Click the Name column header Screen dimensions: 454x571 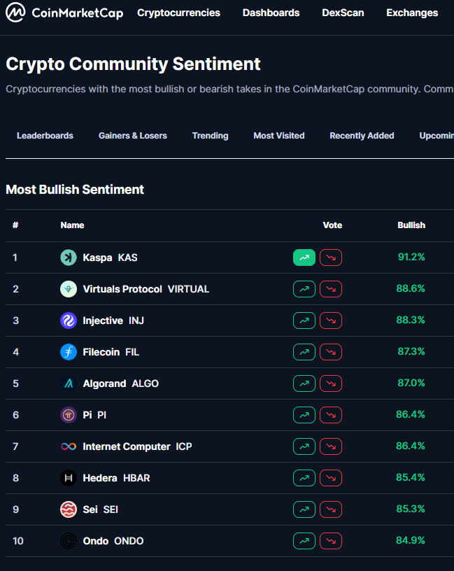[x=72, y=225]
